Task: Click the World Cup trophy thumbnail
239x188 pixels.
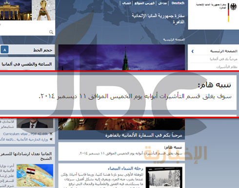Action: point(43,10)
